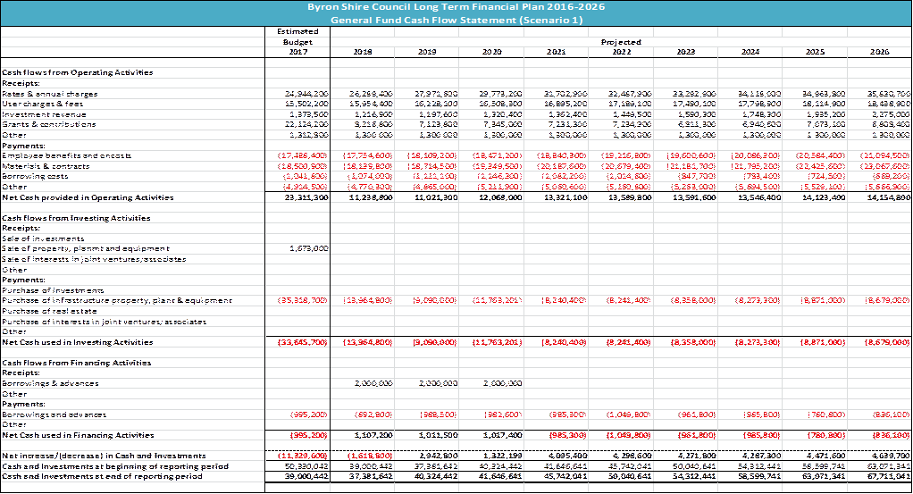Screen dimensions: 913x494
Task: Select the 2024 year column header
Action: pyautogui.click(x=750, y=52)
